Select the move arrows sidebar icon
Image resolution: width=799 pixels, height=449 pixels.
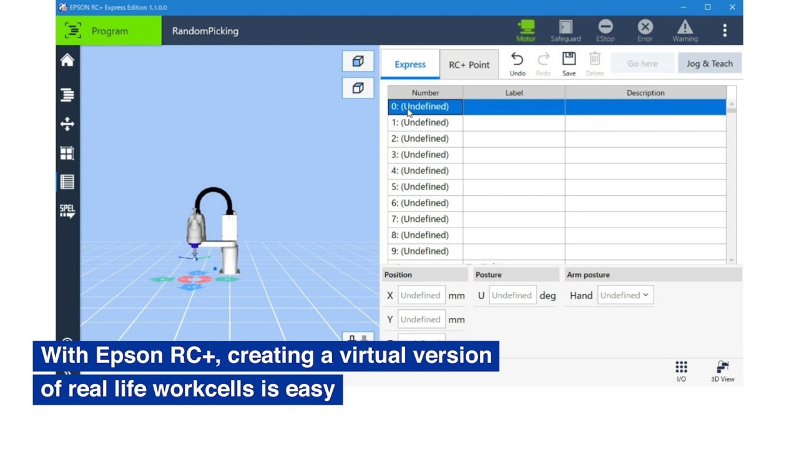[x=67, y=124]
